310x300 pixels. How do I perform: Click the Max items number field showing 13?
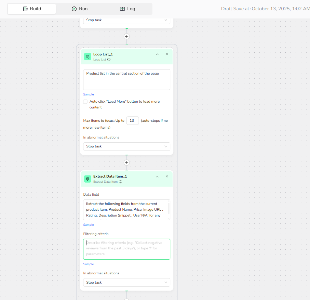tap(133, 121)
